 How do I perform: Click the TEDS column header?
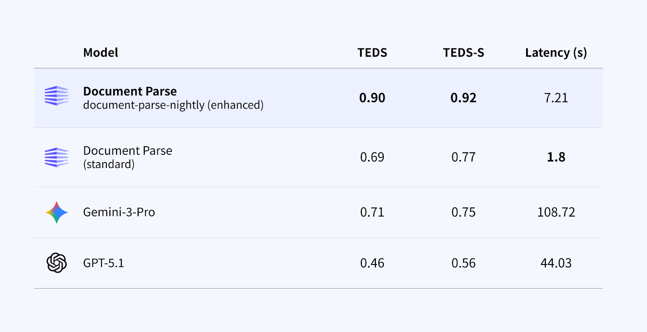(372, 53)
